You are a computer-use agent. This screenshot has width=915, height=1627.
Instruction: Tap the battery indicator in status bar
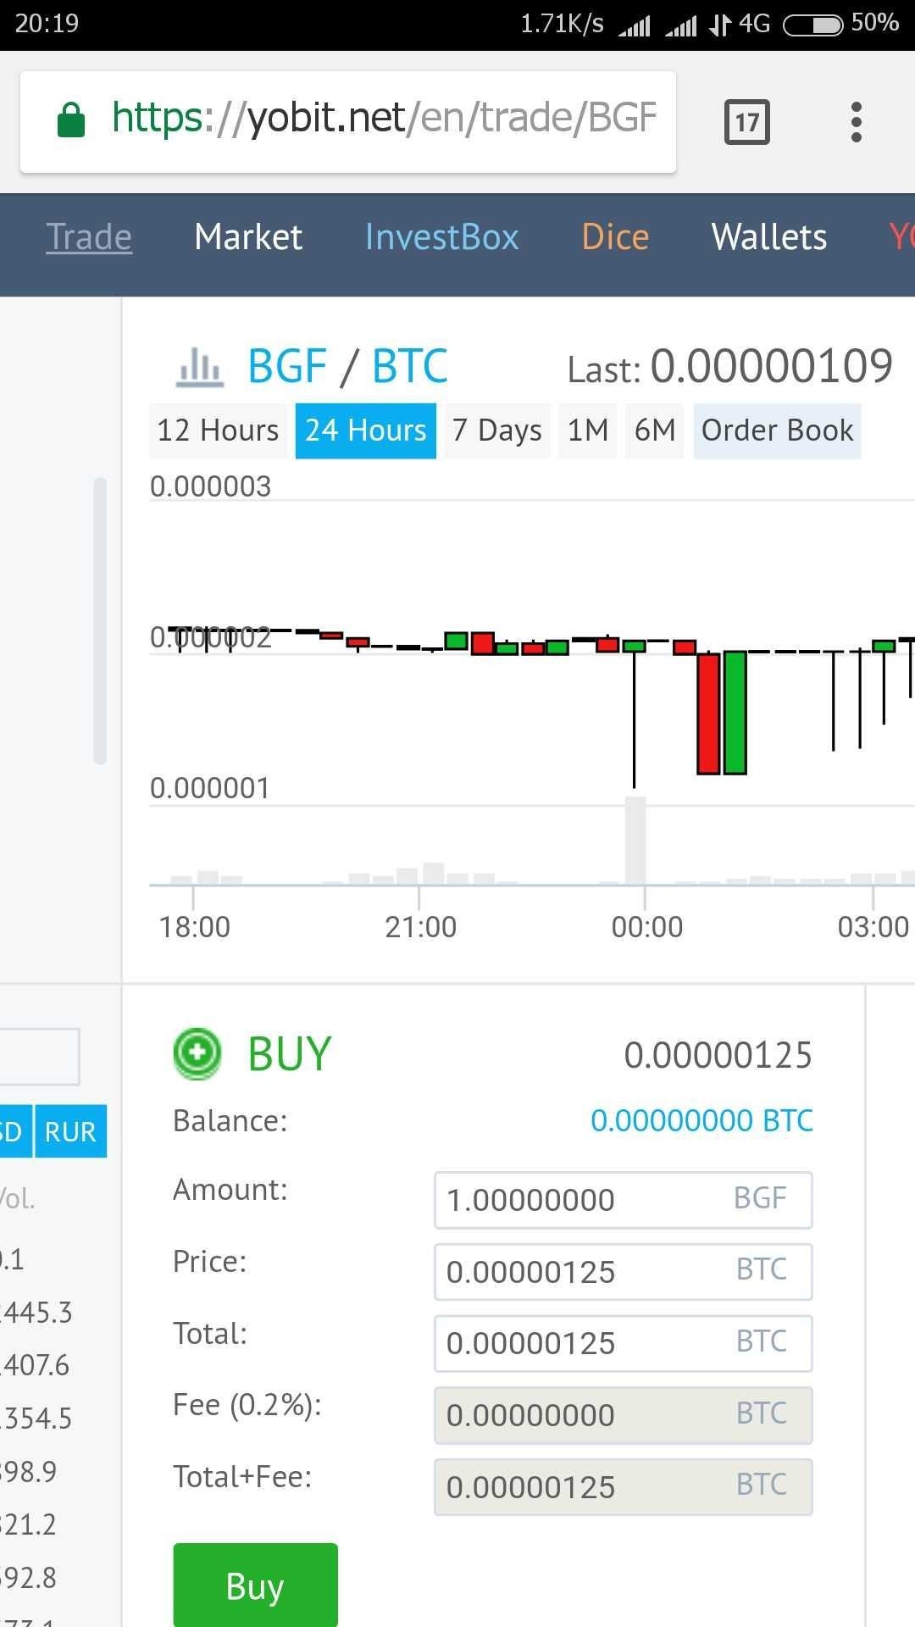click(812, 25)
